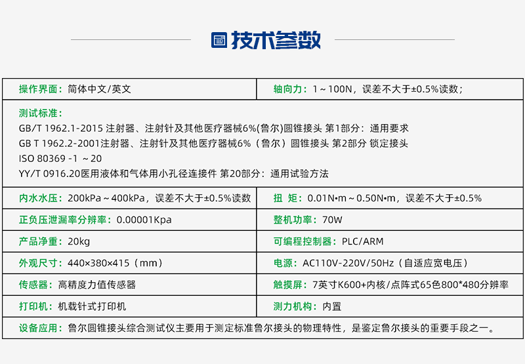
Task: Click the 正负压泄漏率分辨率 label
Action: coord(65,220)
